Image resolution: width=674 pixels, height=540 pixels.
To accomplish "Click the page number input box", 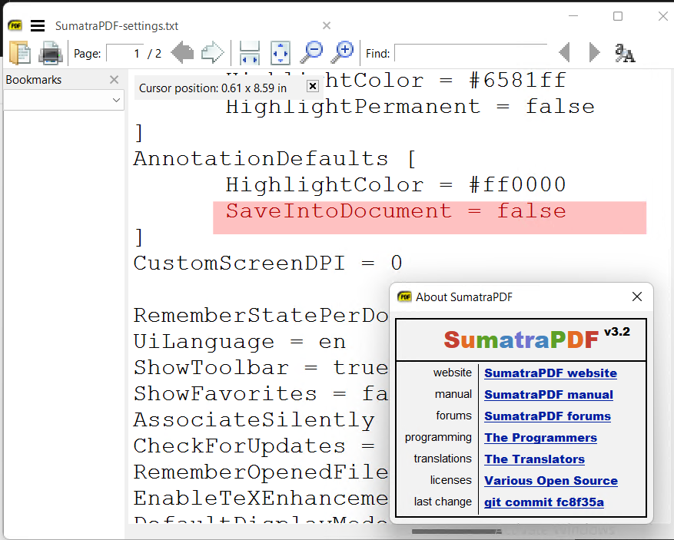I will [125, 53].
